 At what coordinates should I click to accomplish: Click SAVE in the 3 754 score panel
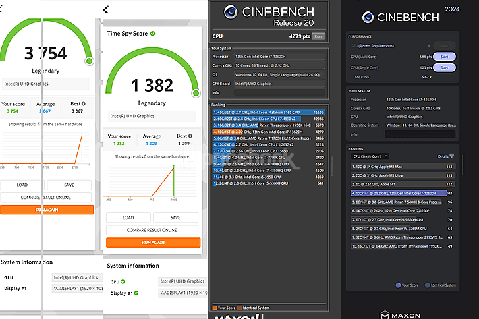[69, 185]
